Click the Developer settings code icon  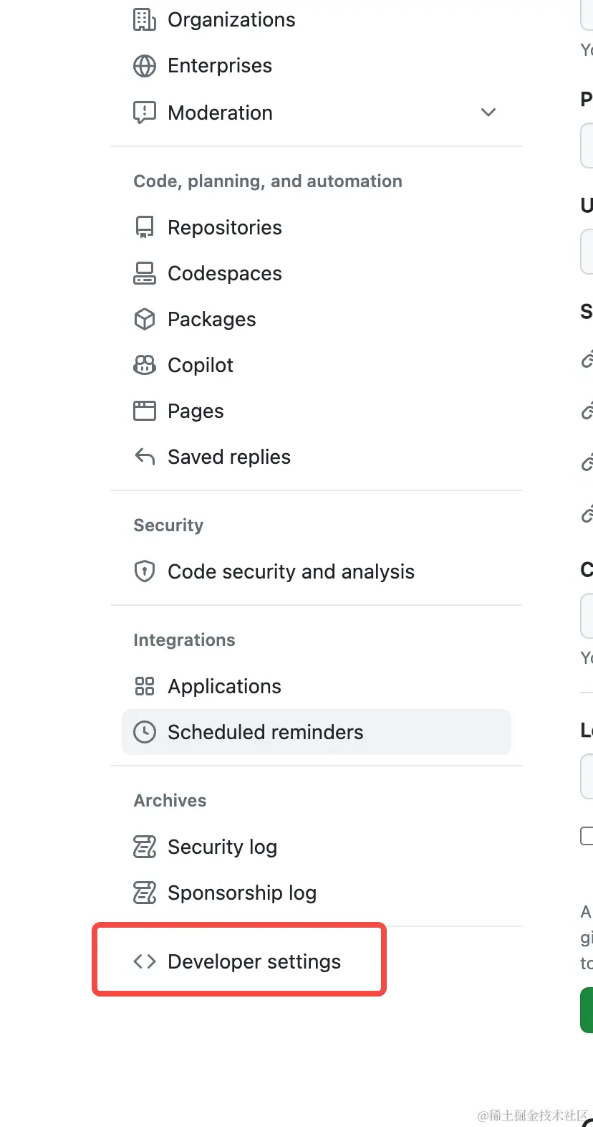pos(145,961)
